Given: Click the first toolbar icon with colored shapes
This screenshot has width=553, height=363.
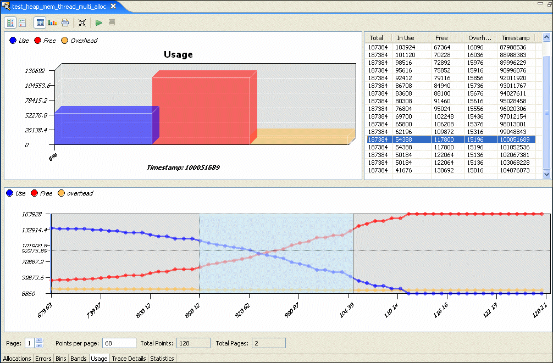Looking at the screenshot, I should tap(10, 23).
